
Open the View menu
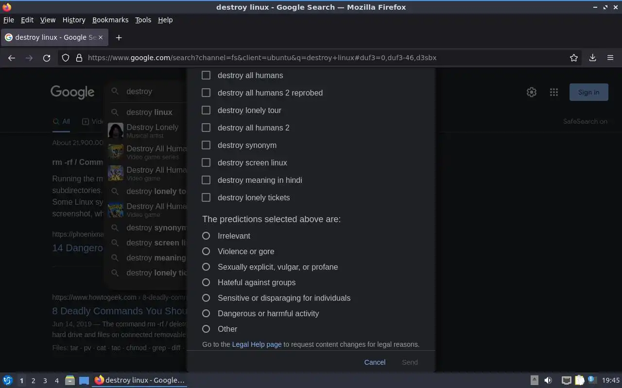click(48, 20)
